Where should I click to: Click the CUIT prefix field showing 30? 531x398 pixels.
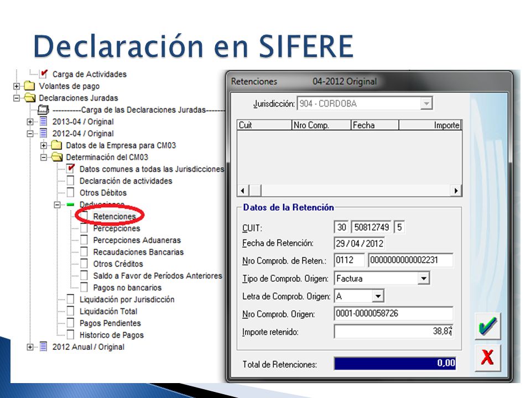[x=341, y=227]
